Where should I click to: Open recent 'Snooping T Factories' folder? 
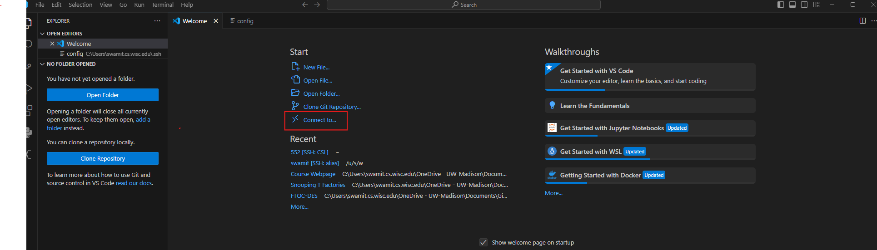pyautogui.click(x=318, y=185)
